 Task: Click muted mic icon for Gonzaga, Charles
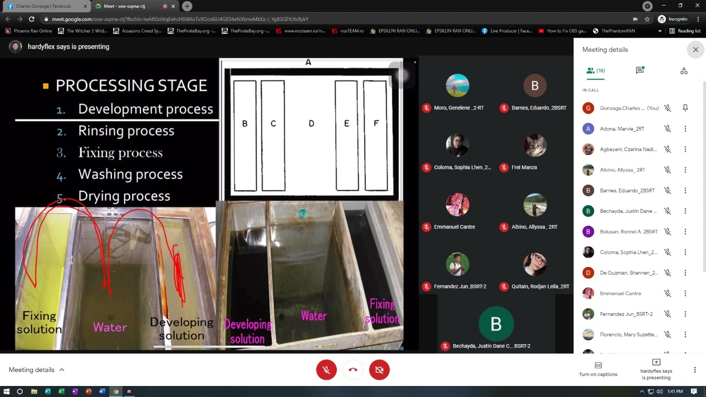coord(667,108)
